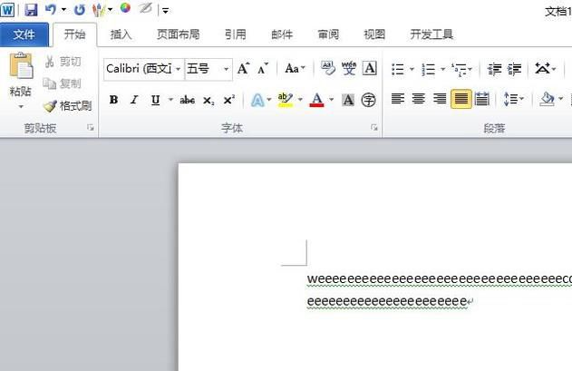Apply character shading
The height and width of the screenshot is (371, 572).
click(348, 100)
